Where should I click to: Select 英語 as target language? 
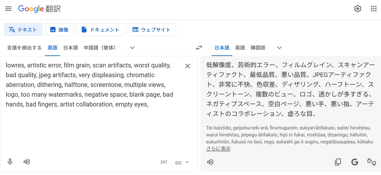[x=240, y=48]
